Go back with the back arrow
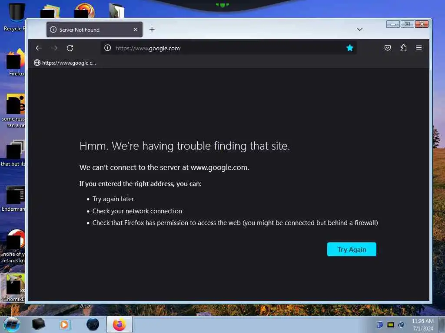The image size is (445, 333). click(x=39, y=48)
